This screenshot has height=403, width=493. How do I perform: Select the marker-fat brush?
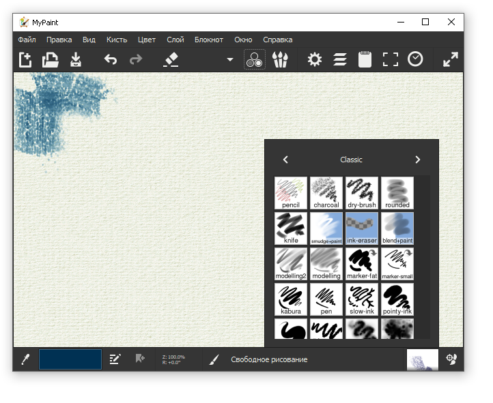click(362, 264)
